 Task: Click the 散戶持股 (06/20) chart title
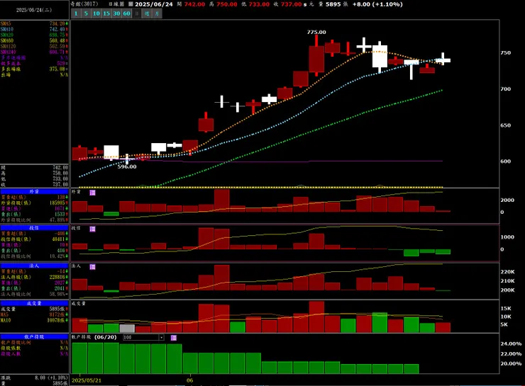pyautogui.click(x=94, y=337)
